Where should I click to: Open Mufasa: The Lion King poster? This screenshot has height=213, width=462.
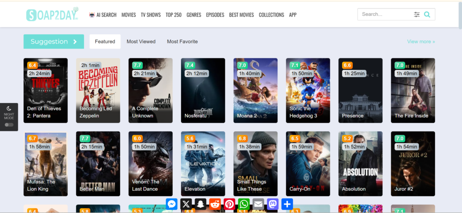[x=46, y=163]
